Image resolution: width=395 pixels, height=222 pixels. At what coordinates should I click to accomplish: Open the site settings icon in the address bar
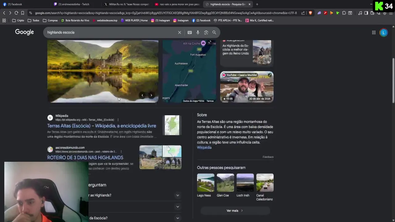(x=31, y=13)
